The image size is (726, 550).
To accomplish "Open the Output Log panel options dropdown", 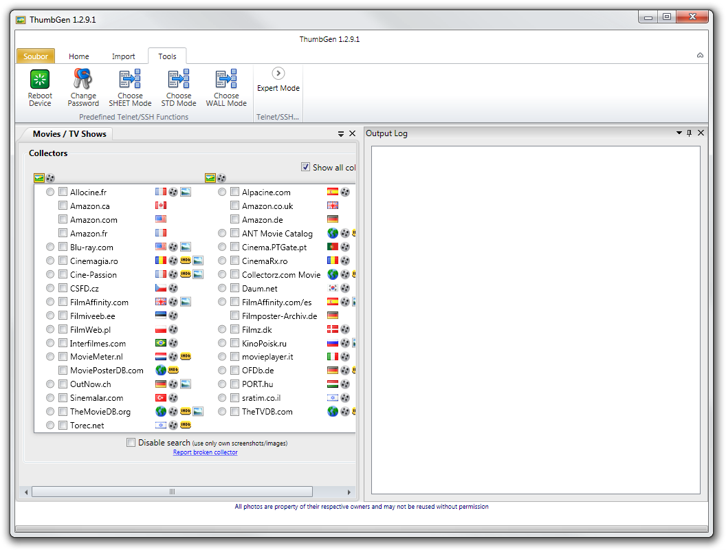I will [x=679, y=133].
